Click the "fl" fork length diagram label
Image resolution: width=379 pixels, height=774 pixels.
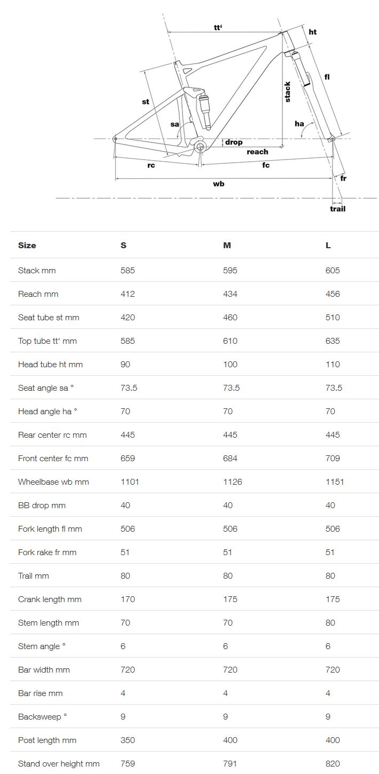327,77
